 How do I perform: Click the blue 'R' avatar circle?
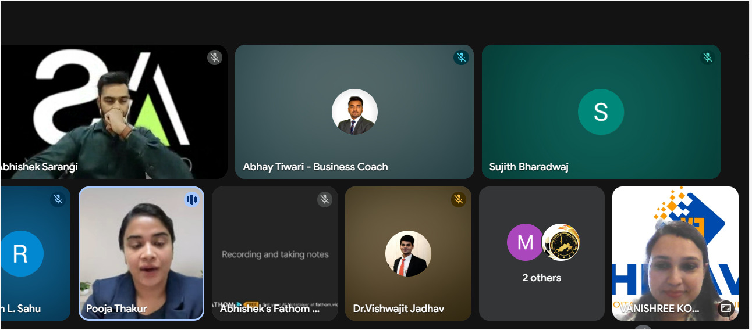pyautogui.click(x=21, y=253)
